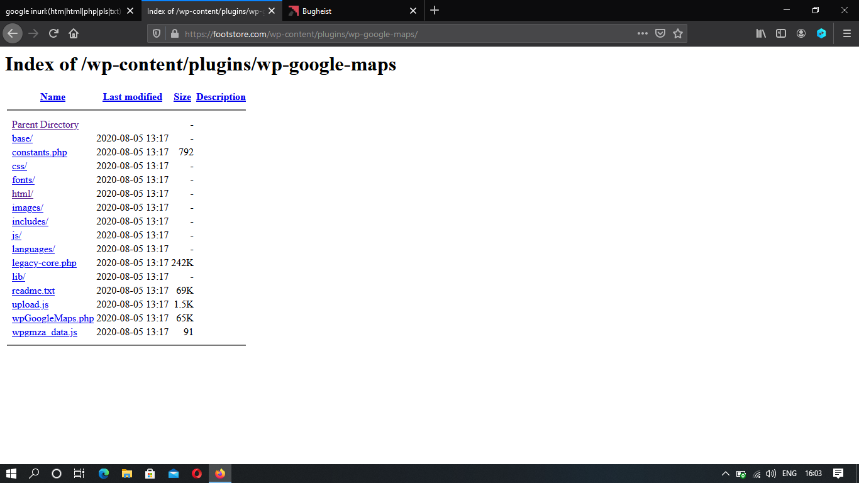The image size is (859, 483).
Task: Open the fonts/ directory
Action: [x=23, y=180]
